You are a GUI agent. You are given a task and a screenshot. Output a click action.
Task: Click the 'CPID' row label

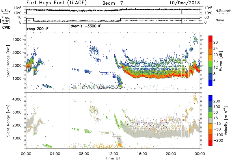pyautogui.click(x=6, y=27)
